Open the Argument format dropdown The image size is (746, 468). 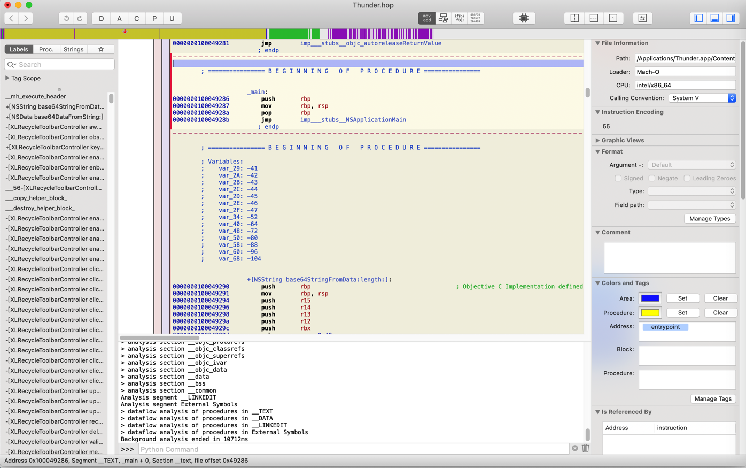click(692, 165)
